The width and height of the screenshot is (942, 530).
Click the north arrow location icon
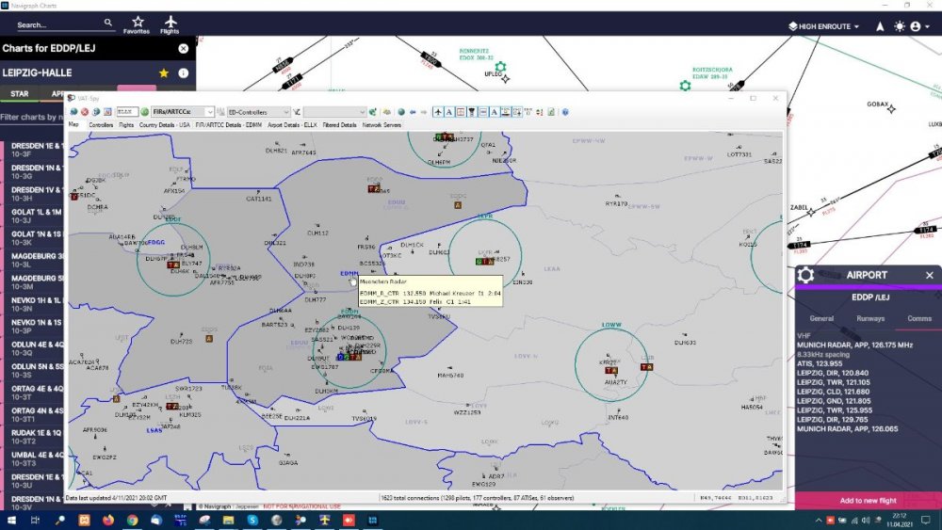click(x=880, y=26)
